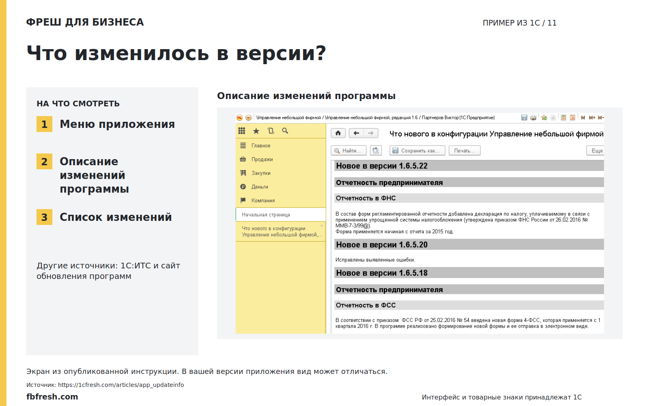Click the M memory button in title bar

(x=583, y=118)
